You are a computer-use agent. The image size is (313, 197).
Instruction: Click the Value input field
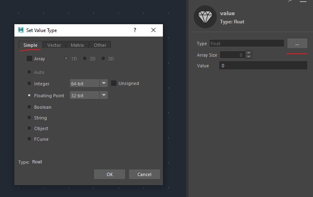(263, 66)
